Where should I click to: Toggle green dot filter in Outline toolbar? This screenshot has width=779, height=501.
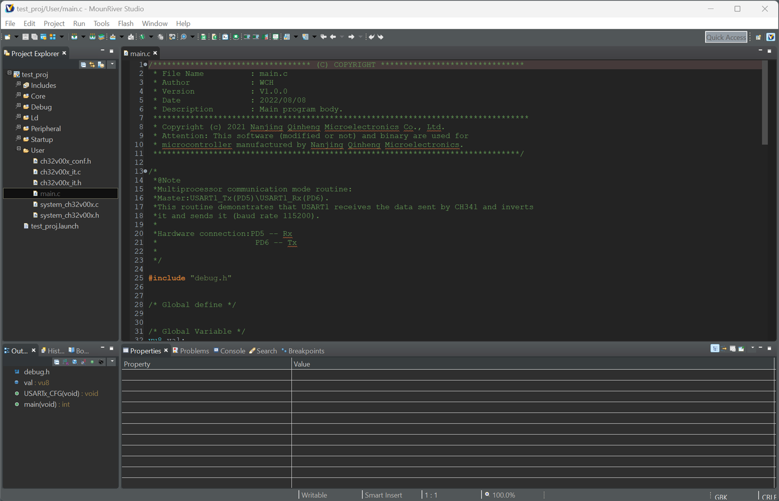pyautogui.click(x=92, y=362)
